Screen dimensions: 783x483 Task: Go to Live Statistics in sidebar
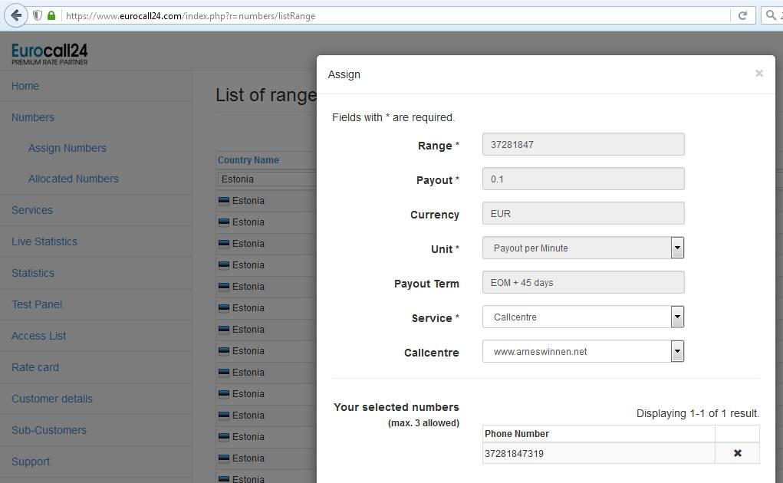tap(44, 242)
